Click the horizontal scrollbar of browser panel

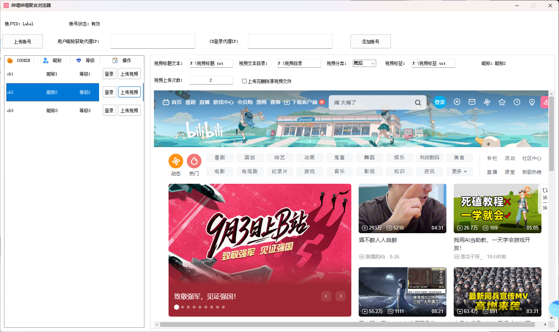(347, 325)
